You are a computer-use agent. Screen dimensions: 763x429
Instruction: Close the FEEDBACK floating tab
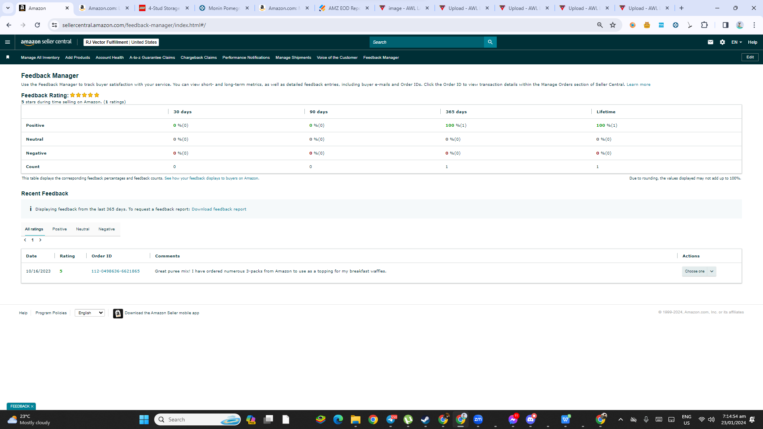(32, 406)
